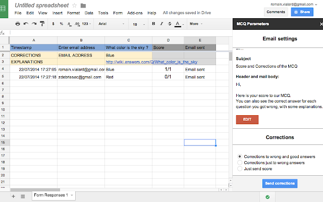Open the Data menu
323x202 pixels.
click(x=89, y=13)
